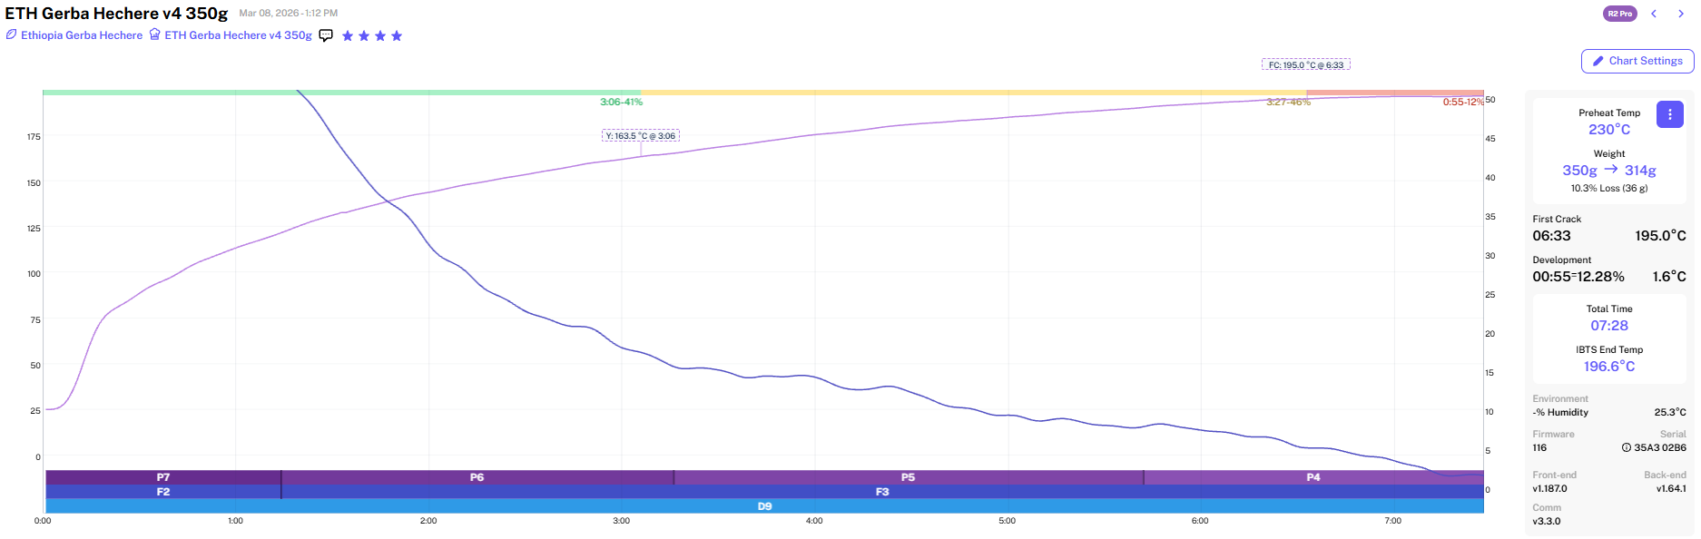Click the coffee bean icon
This screenshot has height=539, width=1701.
11,34
